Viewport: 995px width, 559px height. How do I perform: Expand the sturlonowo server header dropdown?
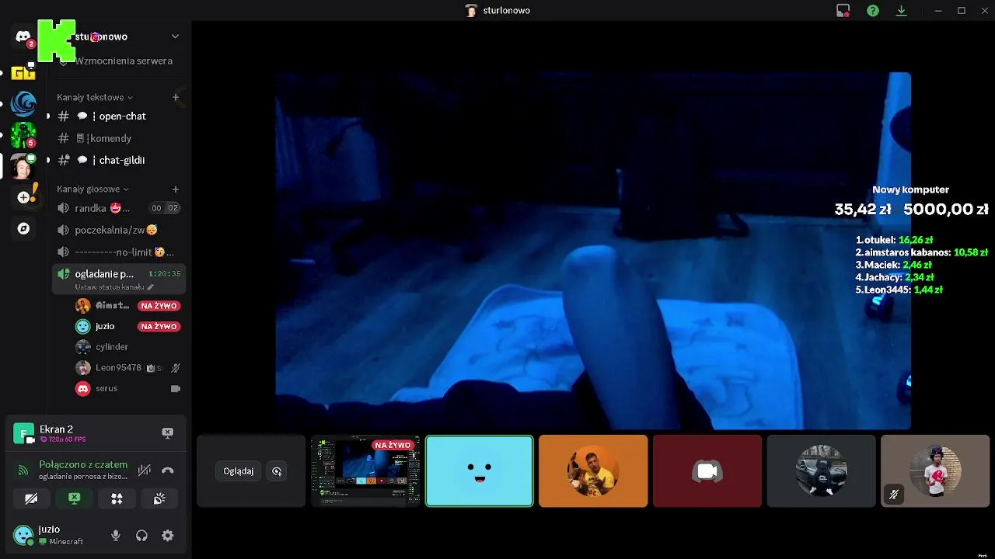tap(175, 36)
